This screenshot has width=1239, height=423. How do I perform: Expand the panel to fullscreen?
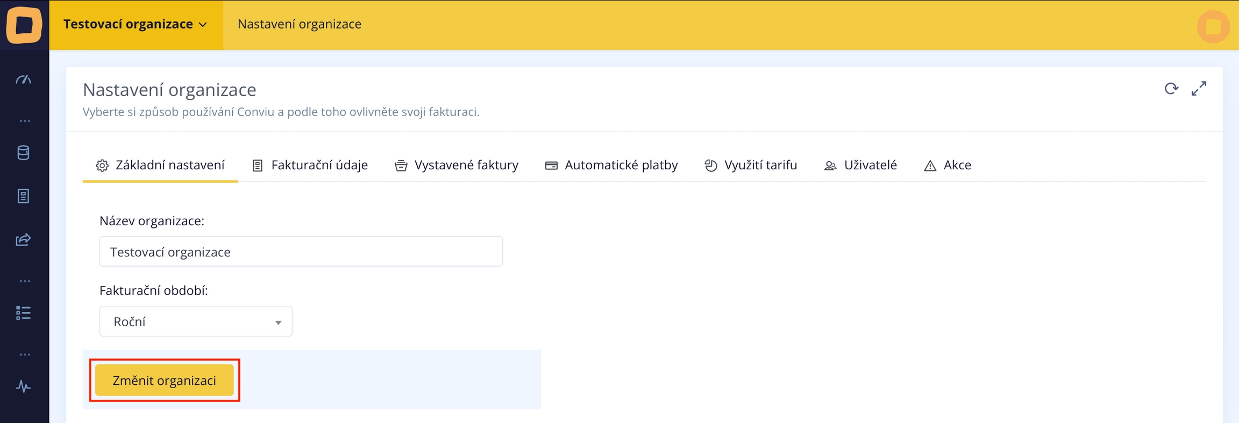click(1199, 89)
